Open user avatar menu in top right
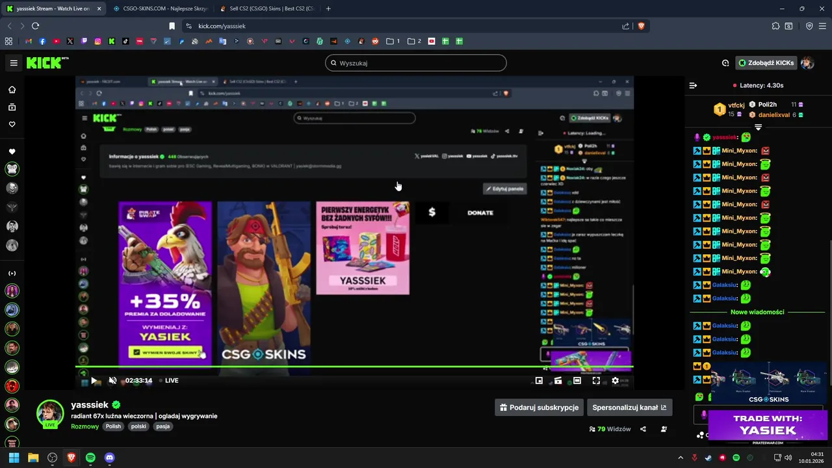 807,63
